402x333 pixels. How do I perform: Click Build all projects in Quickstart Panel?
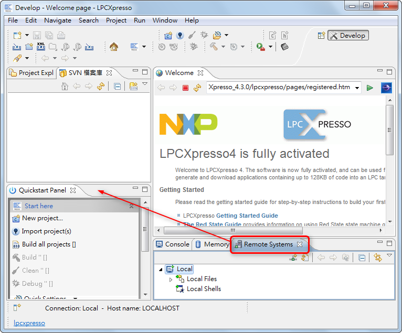click(x=49, y=244)
